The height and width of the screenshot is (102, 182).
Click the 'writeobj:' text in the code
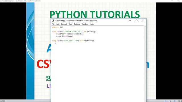[x=89, y=41]
